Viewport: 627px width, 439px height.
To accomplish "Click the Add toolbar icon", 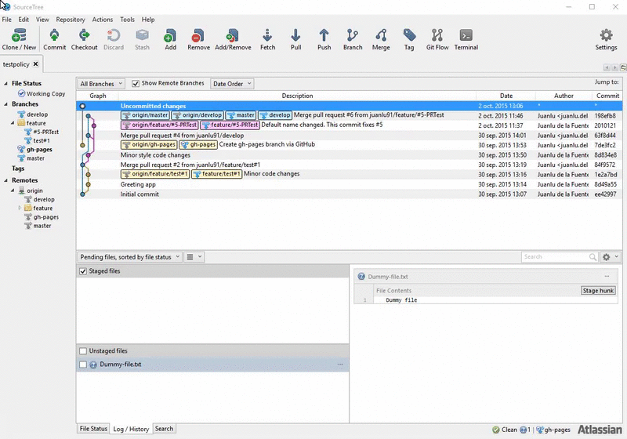I will coord(170,39).
